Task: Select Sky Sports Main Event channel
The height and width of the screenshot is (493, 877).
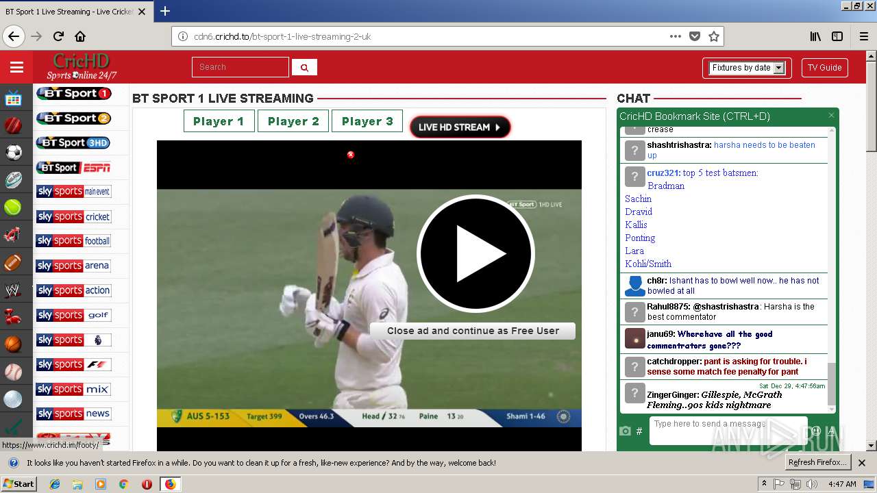Action: [73, 192]
